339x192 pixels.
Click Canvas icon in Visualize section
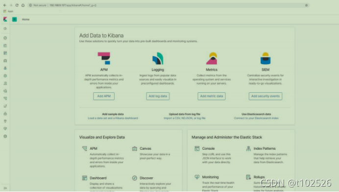(x=135, y=148)
